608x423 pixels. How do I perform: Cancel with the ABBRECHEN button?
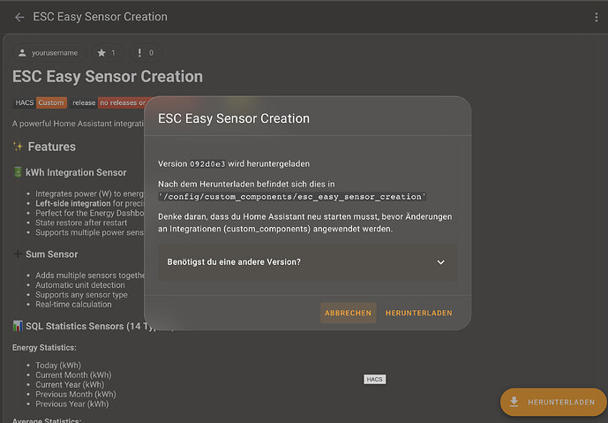click(x=349, y=313)
